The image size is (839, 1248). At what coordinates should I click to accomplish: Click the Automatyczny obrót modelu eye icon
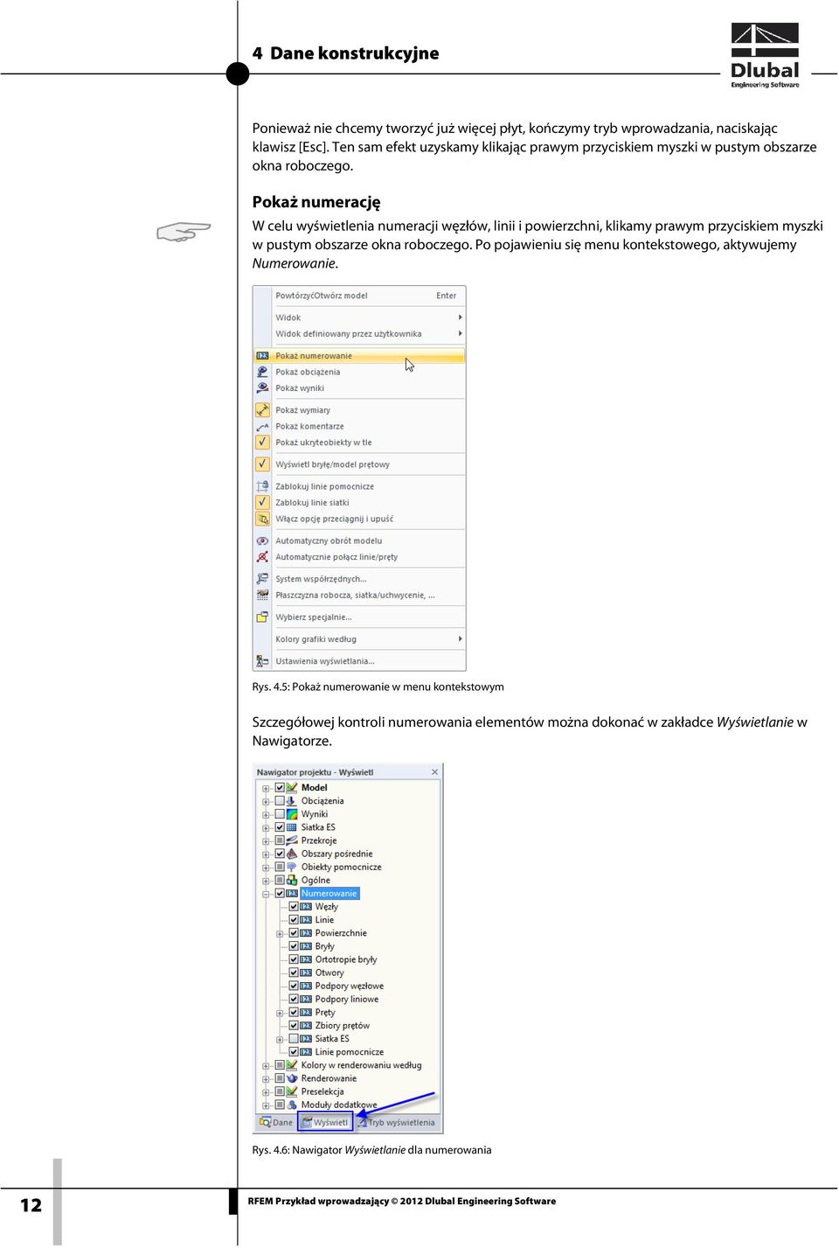262,540
